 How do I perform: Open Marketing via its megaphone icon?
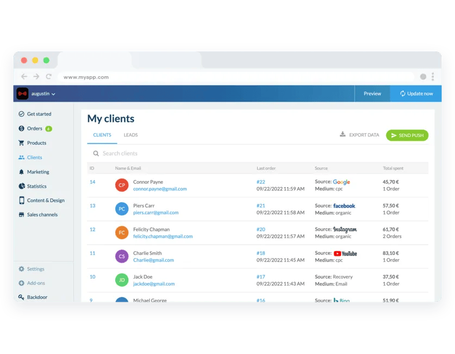(20, 171)
